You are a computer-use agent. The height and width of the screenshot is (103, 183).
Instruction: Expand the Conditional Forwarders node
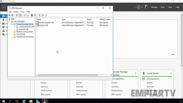(x=12, y=37)
